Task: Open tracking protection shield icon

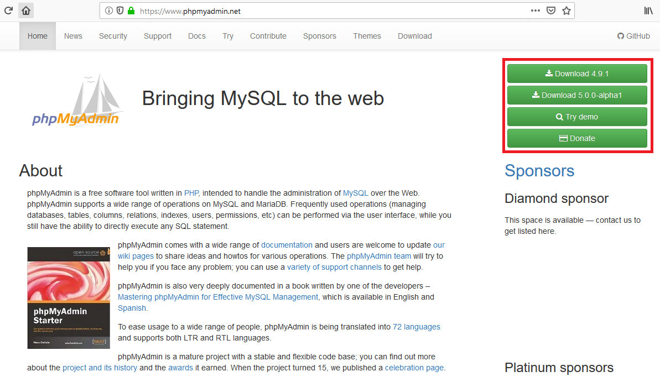Action: [x=120, y=11]
